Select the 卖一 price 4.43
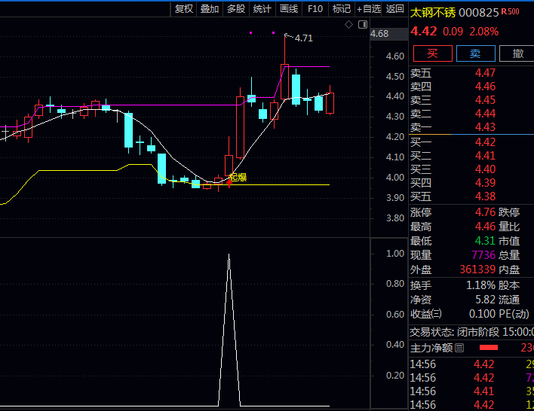This screenshot has width=534, height=411. (485, 127)
